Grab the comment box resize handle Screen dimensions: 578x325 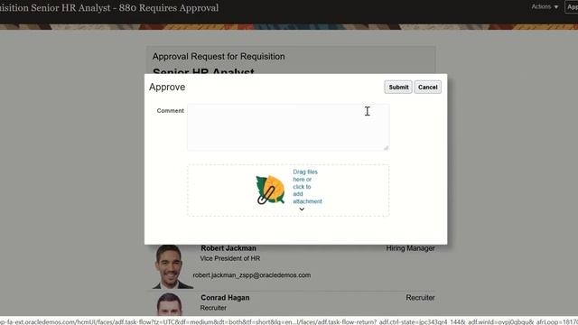[386, 147]
